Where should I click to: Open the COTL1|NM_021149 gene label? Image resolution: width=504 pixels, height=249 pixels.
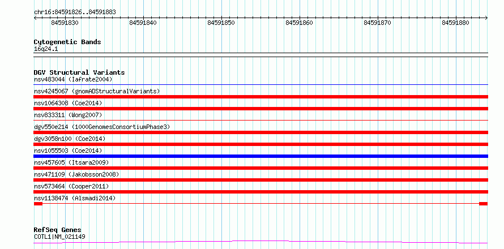point(59,237)
